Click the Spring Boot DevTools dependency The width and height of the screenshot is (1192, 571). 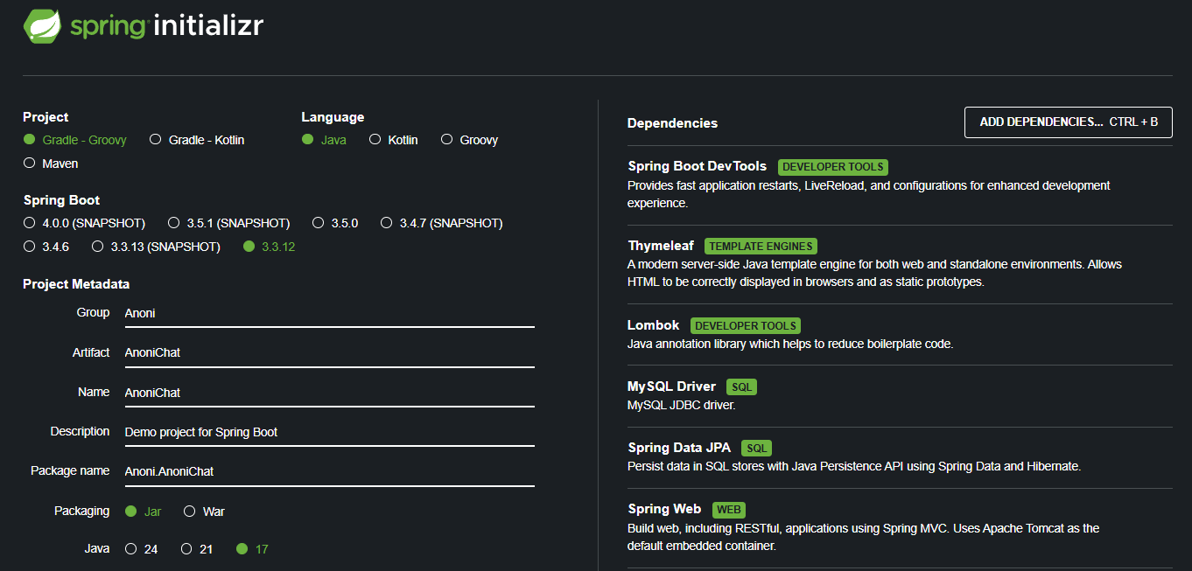697,166
